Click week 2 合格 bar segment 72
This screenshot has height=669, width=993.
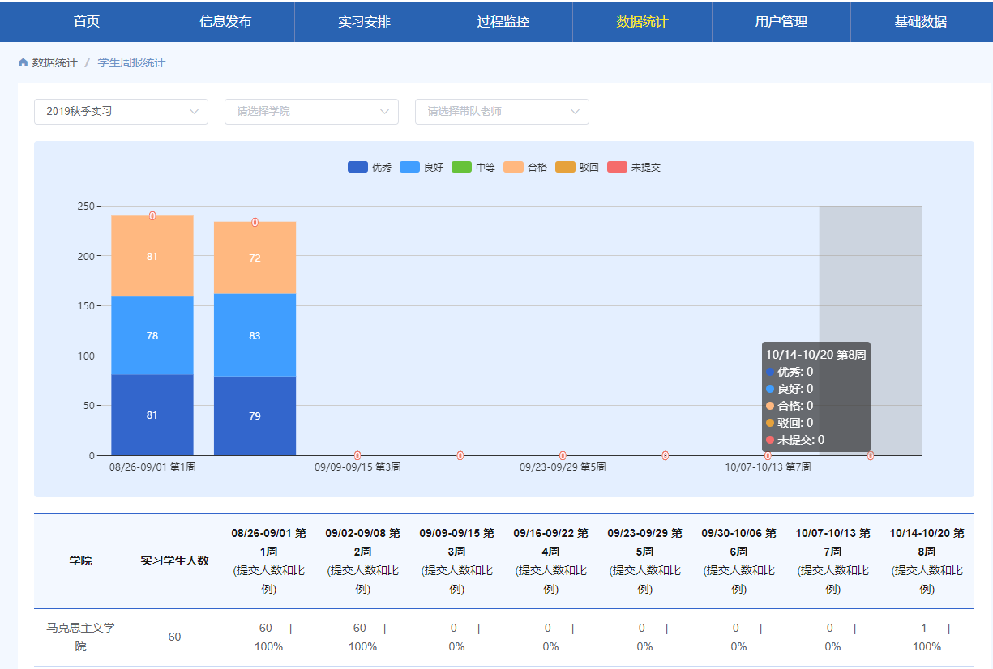click(x=255, y=258)
